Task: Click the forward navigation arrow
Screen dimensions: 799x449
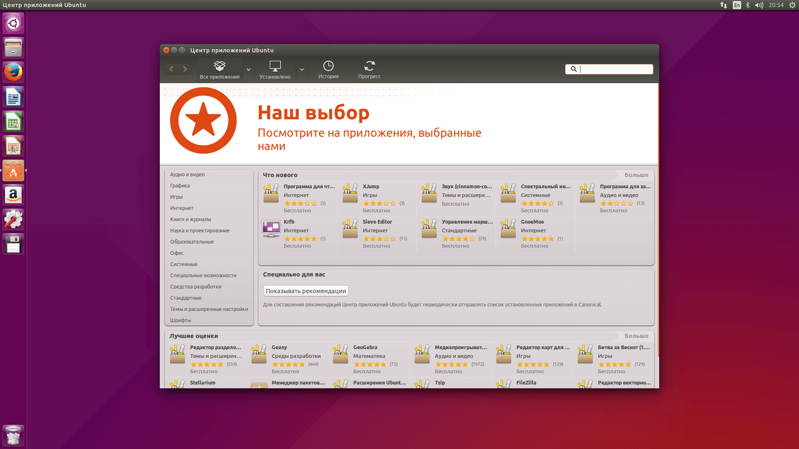Action: click(185, 69)
